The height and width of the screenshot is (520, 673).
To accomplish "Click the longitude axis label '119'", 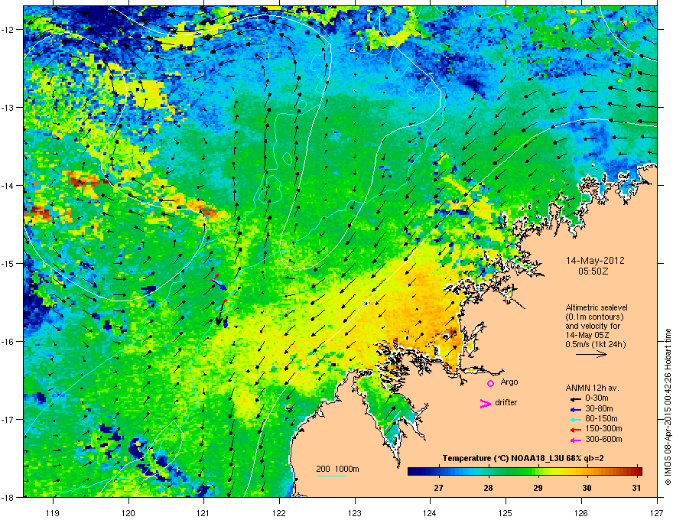I will pos(53,512).
